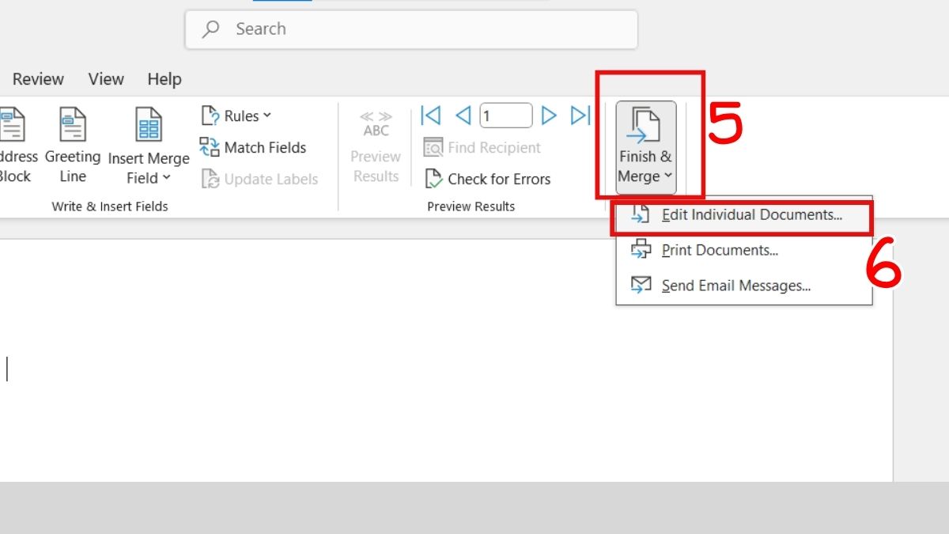The image size is (949, 534).
Task: Click the Search box
Action: point(411,29)
